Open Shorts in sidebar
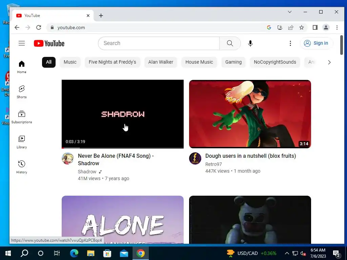This screenshot has height=260, width=347. 22,92
